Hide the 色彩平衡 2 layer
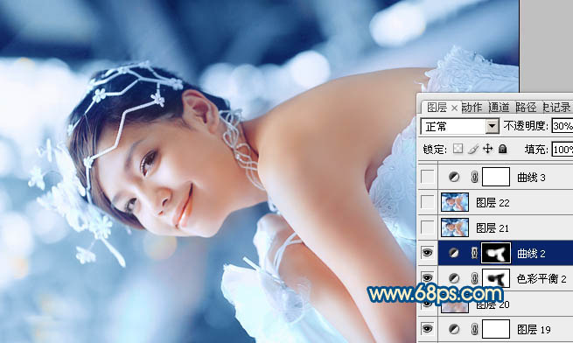573x343 pixels. point(428,278)
